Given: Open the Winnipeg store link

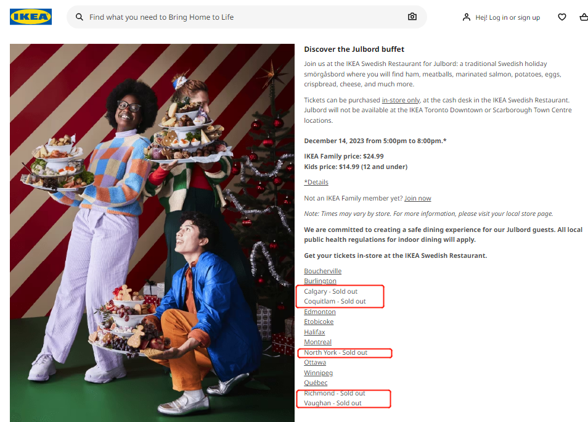Looking at the screenshot, I should pos(319,373).
